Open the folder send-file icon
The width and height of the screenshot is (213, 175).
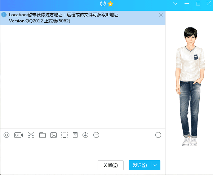43,135
